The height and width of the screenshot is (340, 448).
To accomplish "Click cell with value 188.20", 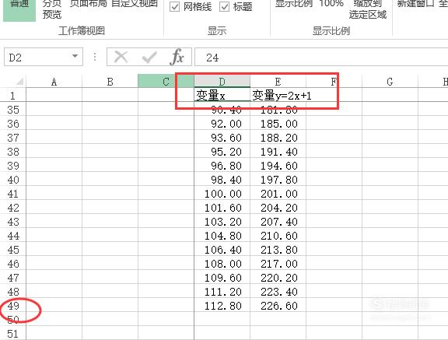I will 278,138.
